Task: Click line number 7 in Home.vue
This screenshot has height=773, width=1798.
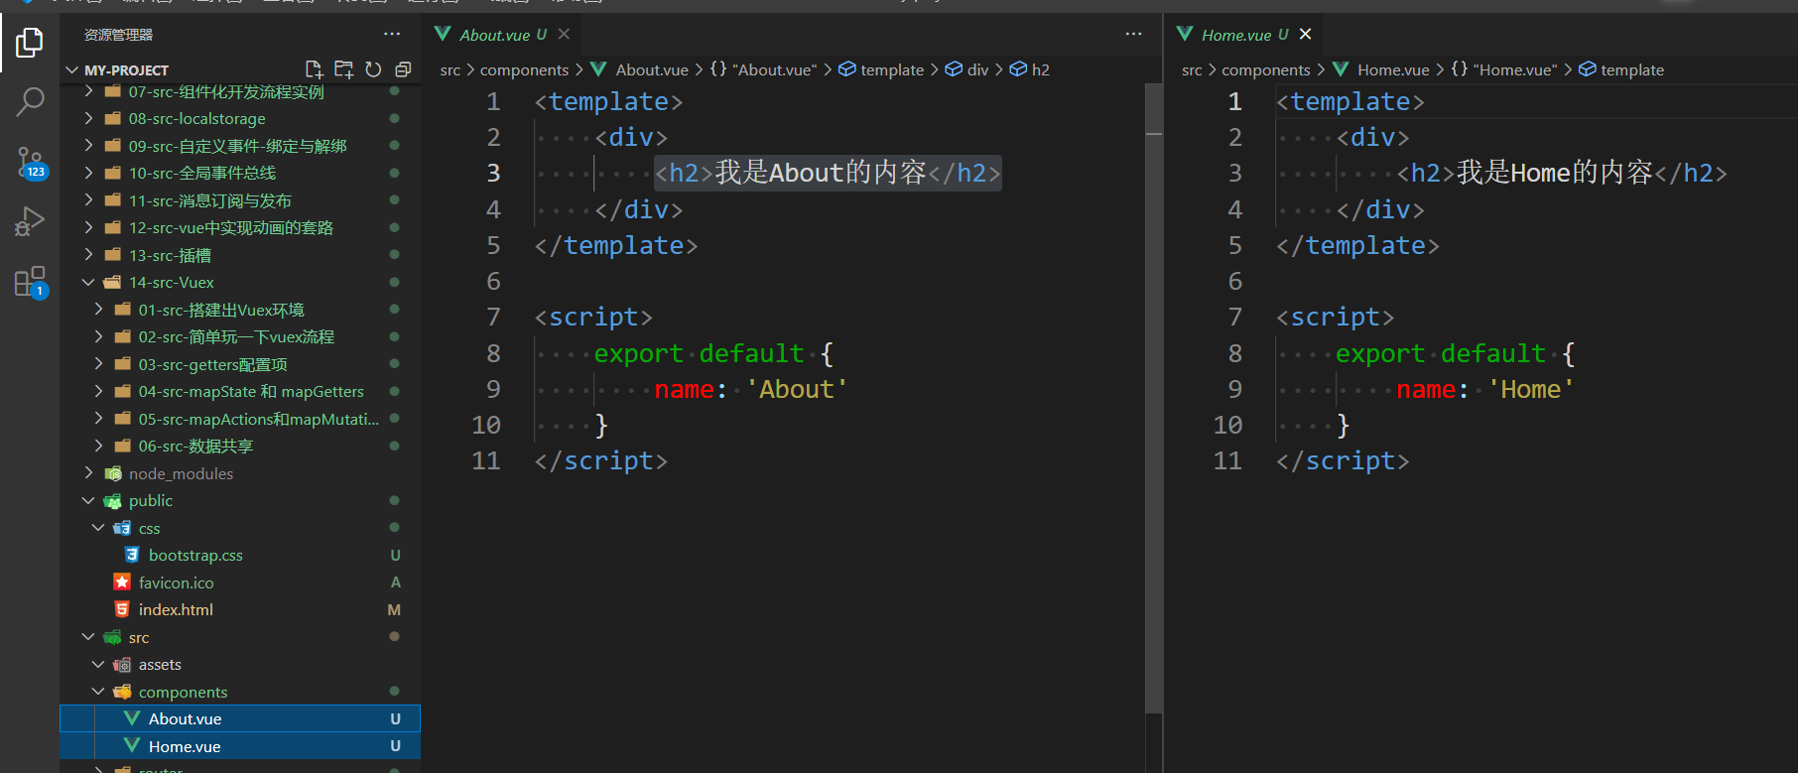Action: (1234, 317)
